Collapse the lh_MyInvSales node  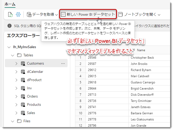click(x=9, y=47)
